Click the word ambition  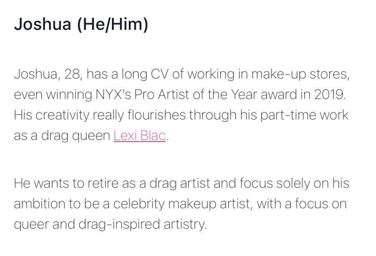click(x=40, y=204)
